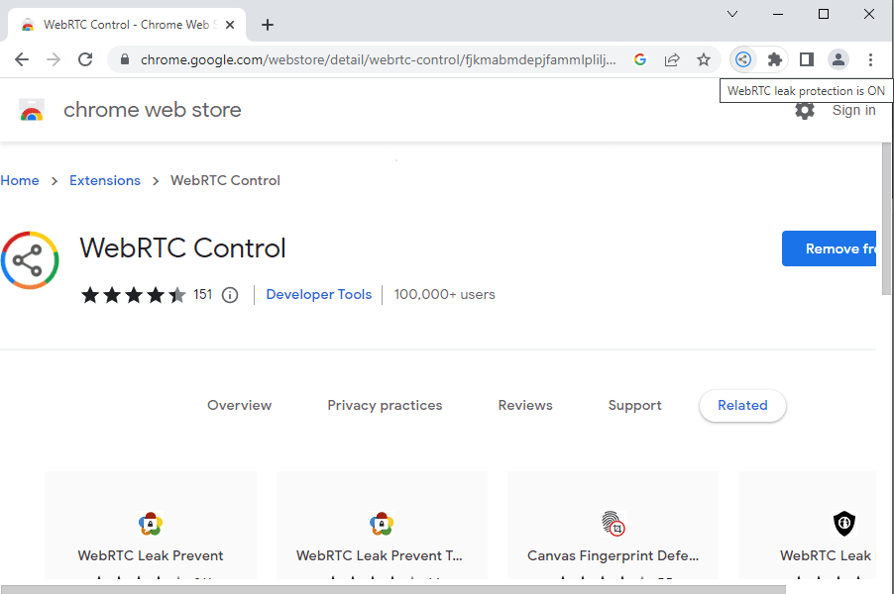Open the WebRTC Leak Prevent card title
894x594 pixels.
151,555
